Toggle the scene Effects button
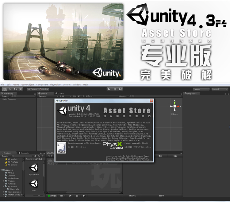Image resolution: width=230 pixels, height=202 pixels. [89, 96]
